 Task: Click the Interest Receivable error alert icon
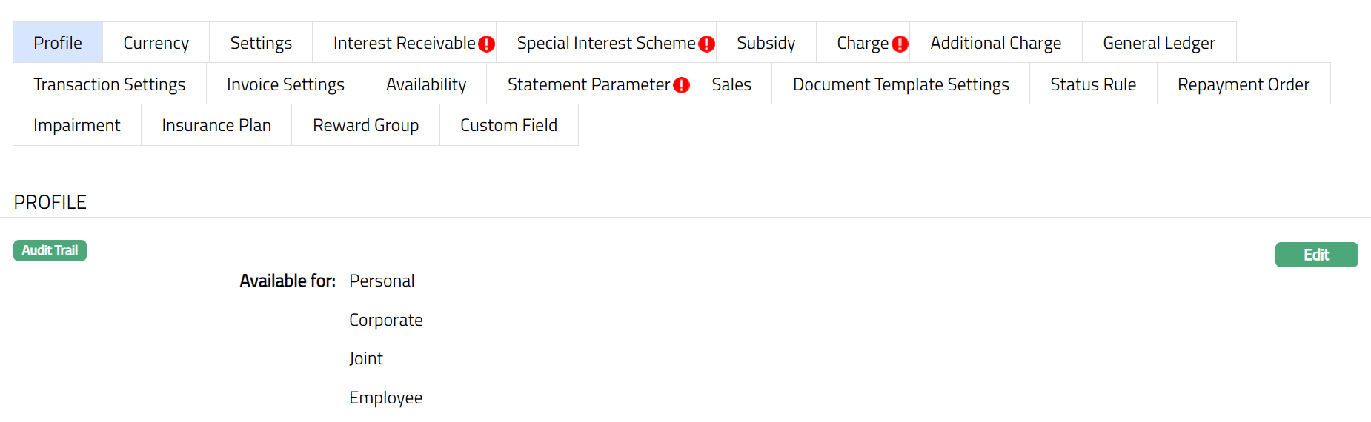pyautogui.click(x=486, y=44)
